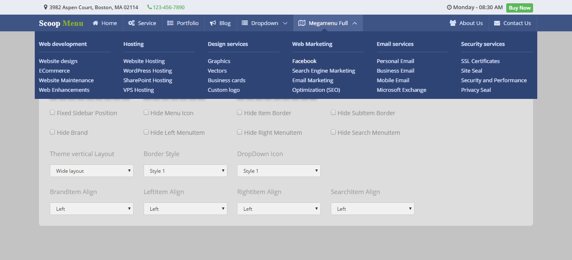Viewport: 572px width, 260px height.
Task: Open Contact Us menu item
Action: 513,23
